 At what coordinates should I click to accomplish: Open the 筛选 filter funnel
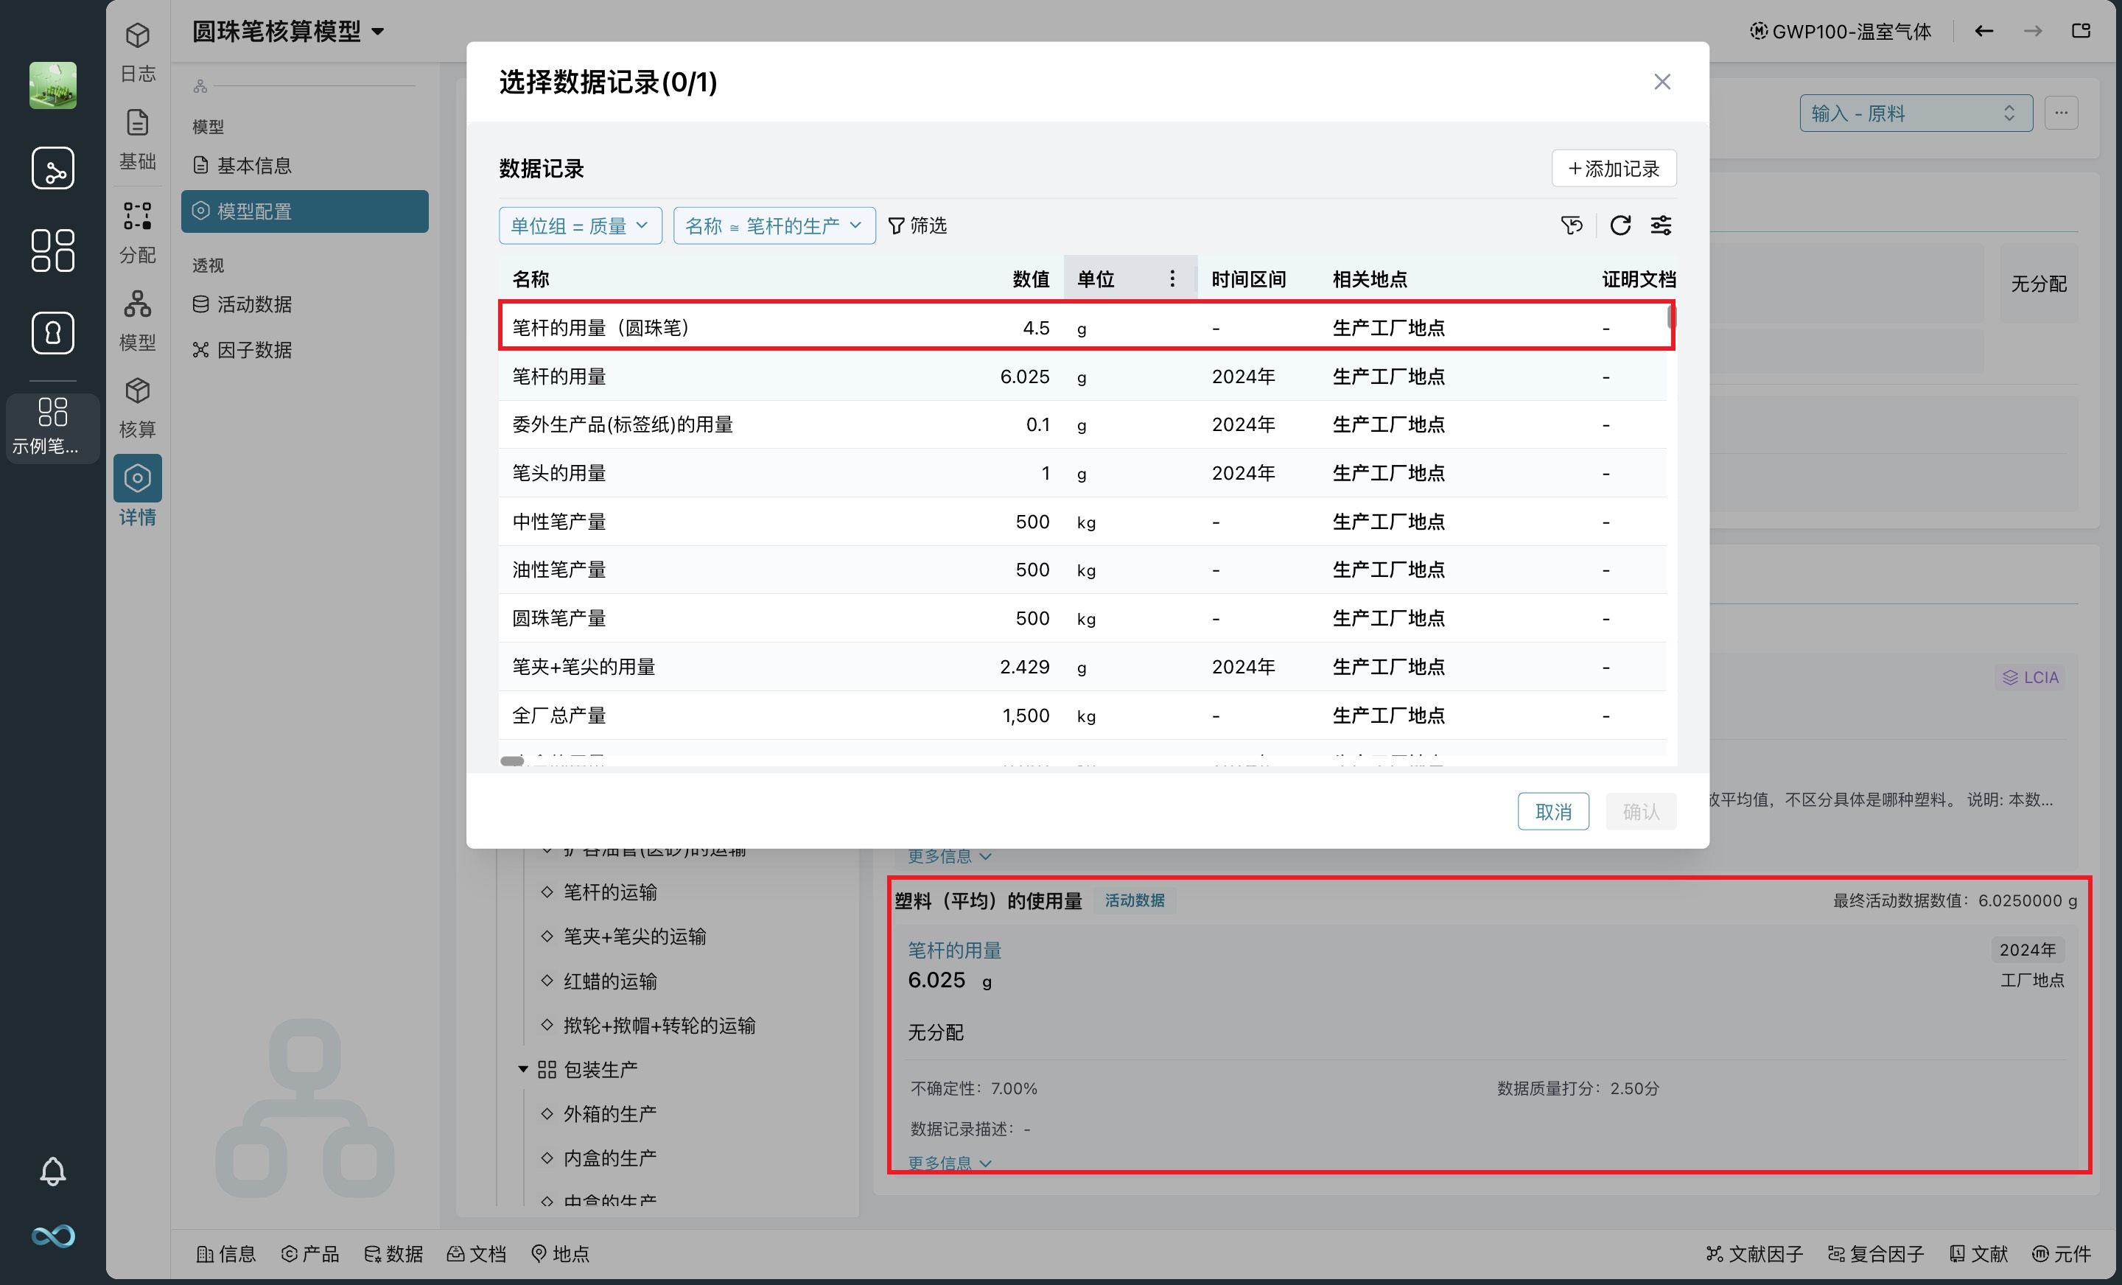pos(917,225)
